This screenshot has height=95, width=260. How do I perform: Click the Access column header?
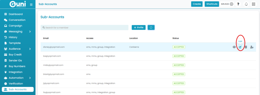[90, 38]
